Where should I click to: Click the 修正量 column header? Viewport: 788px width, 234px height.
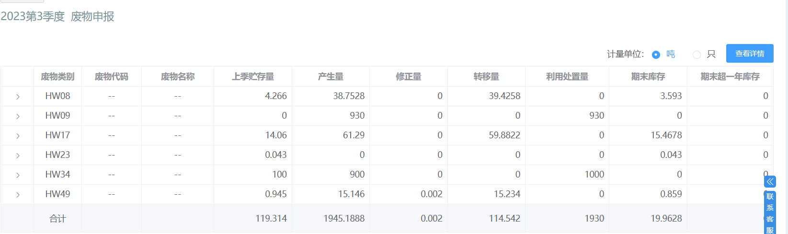(409, 77)
